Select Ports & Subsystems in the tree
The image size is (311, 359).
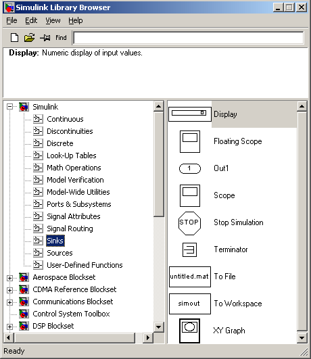pyautogui.click(x=79, y=204)
